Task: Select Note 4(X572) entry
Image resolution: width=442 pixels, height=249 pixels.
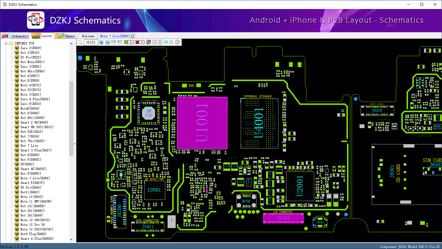Action: (x=31, y=85)
